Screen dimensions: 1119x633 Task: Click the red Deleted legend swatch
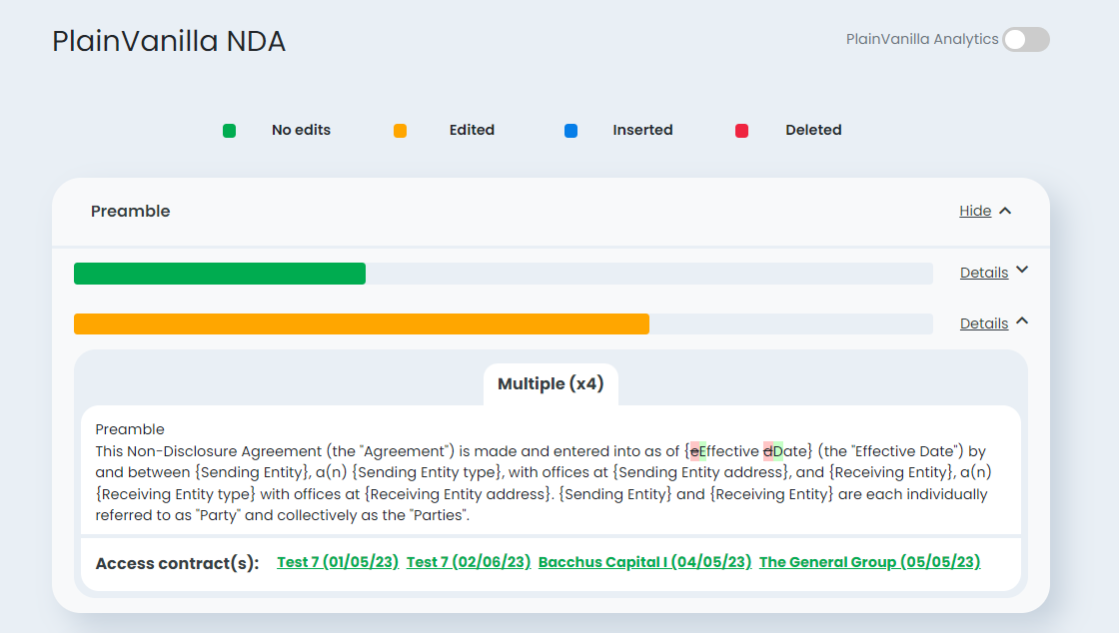[x=742, y=131]
